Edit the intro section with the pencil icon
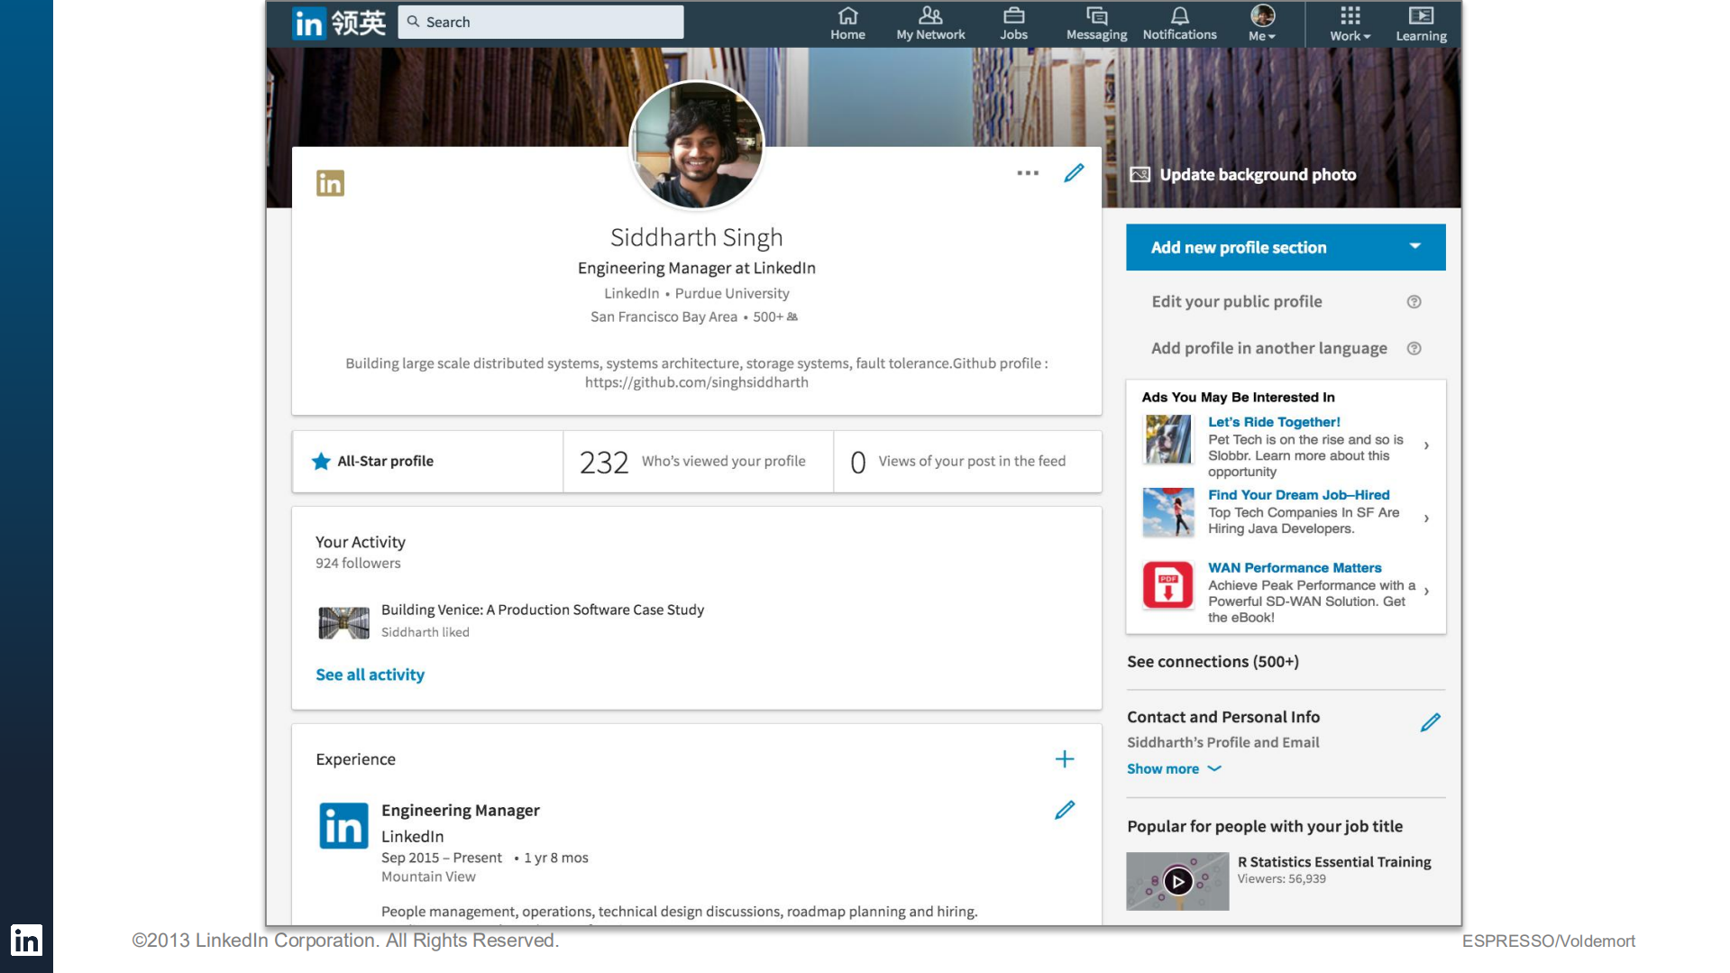The image size is (1730, 973). click(1073, 172)
